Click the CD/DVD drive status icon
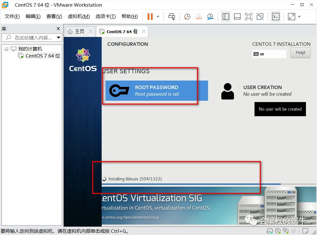The height and width of the screenshot is (235, 317). 278,231
